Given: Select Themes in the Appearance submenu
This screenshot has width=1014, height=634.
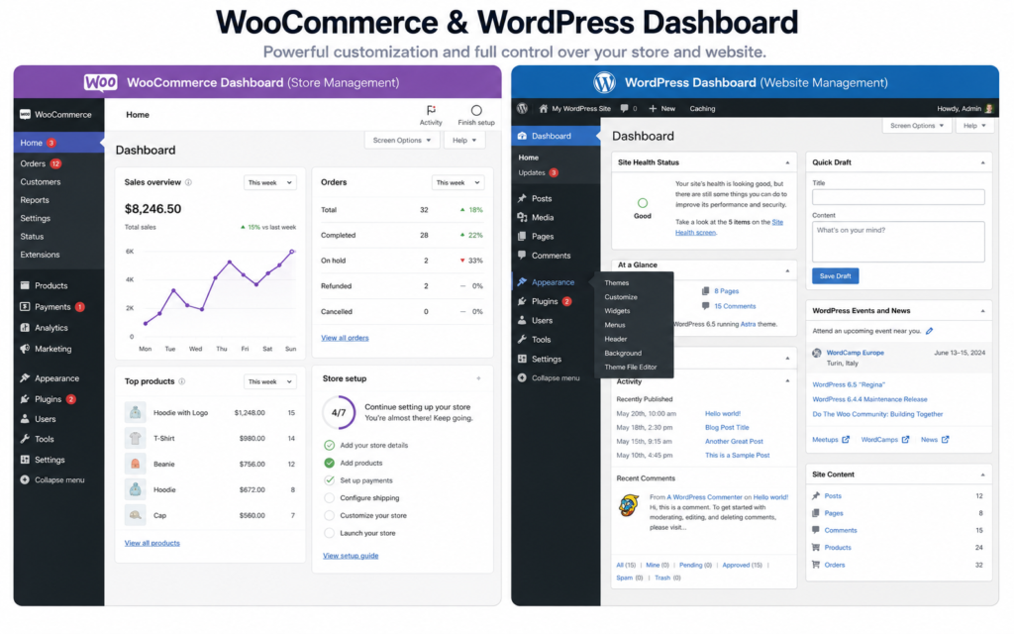Looking at the screenshot, I should pos(616,282).
